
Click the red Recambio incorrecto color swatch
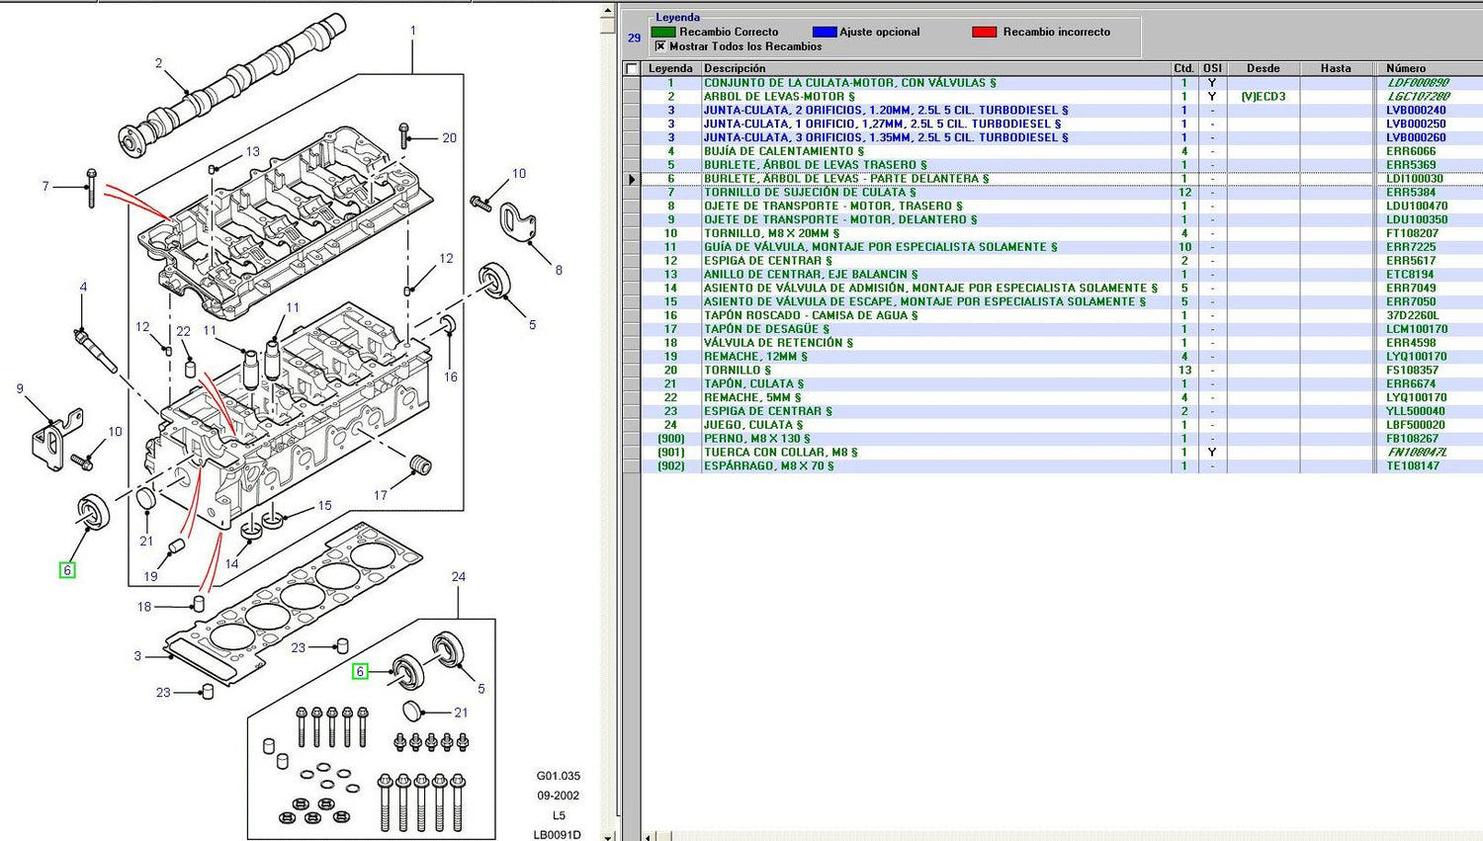coord(984,32)
